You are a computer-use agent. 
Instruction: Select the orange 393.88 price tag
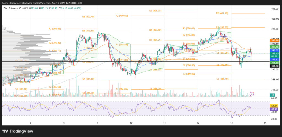pos(275,40)
